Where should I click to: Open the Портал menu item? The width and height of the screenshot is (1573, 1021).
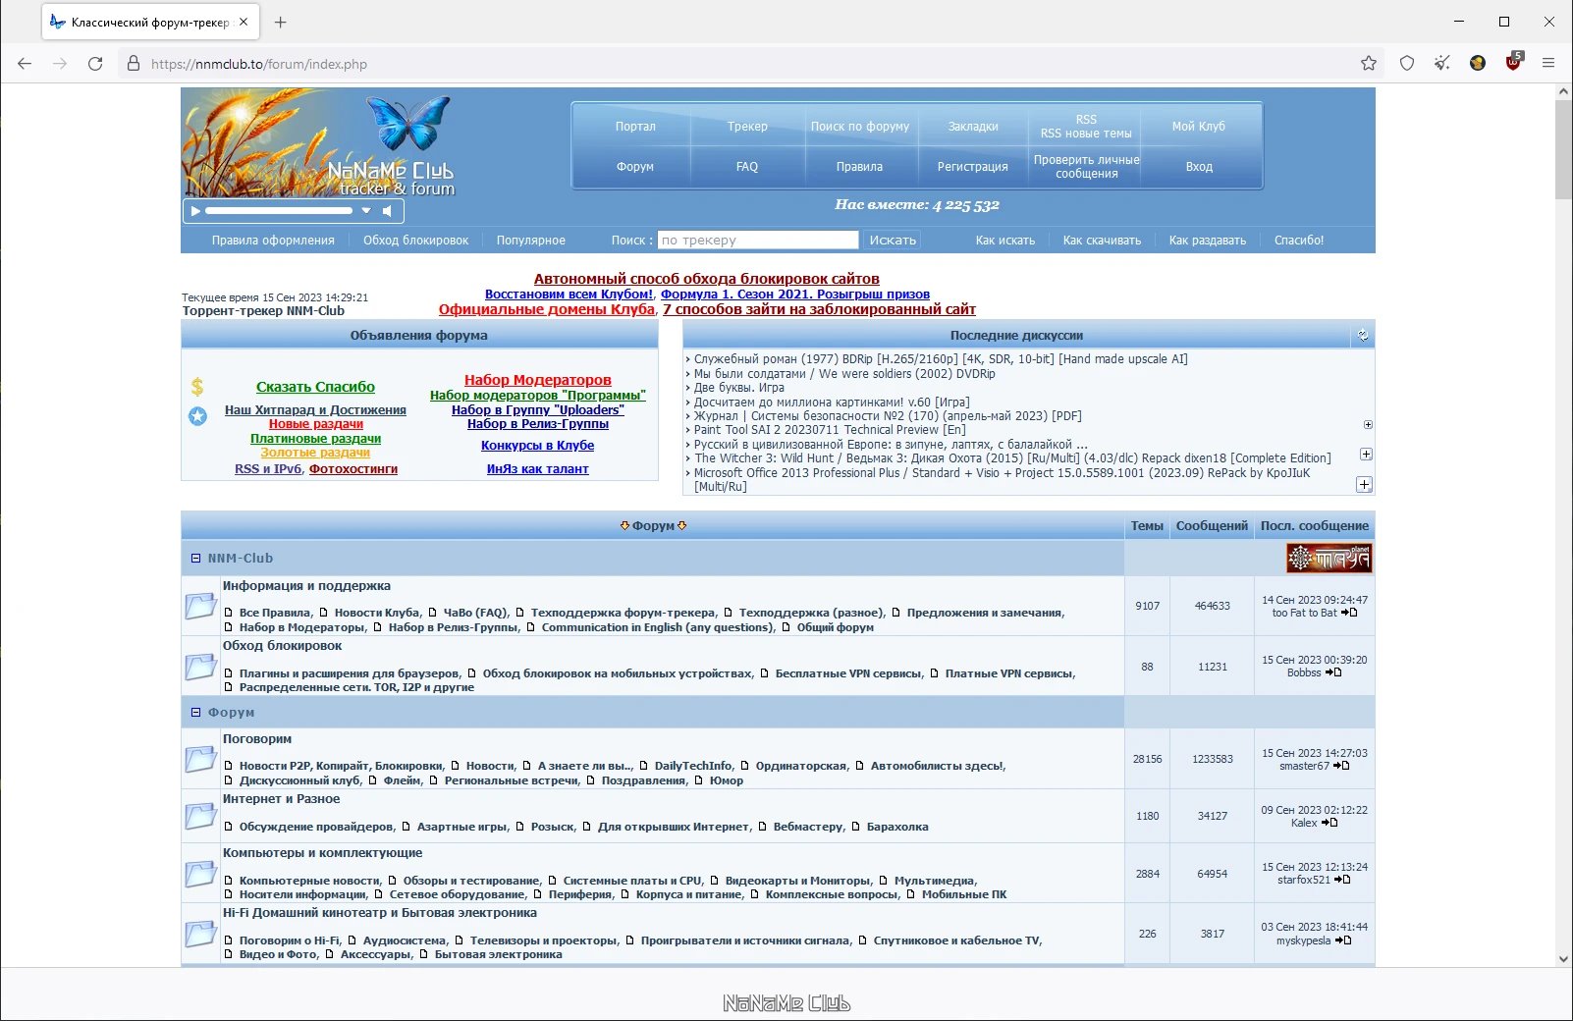pos(635,127)
